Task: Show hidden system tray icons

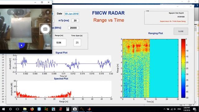Action: tap(164, 109)
